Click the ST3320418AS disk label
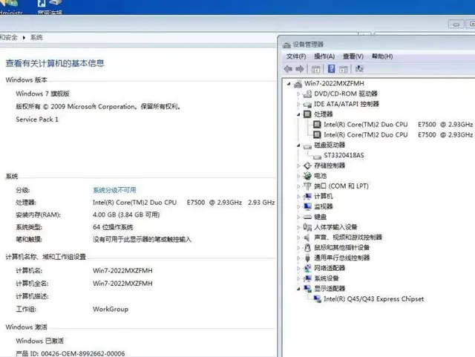The width and height of the screenshot is (475, 357). pyautogui.click(x=344, y=155)
